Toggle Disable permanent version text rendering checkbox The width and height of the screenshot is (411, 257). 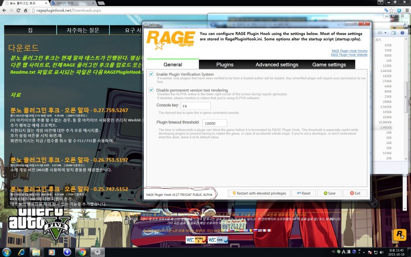(x=151, y=90)
